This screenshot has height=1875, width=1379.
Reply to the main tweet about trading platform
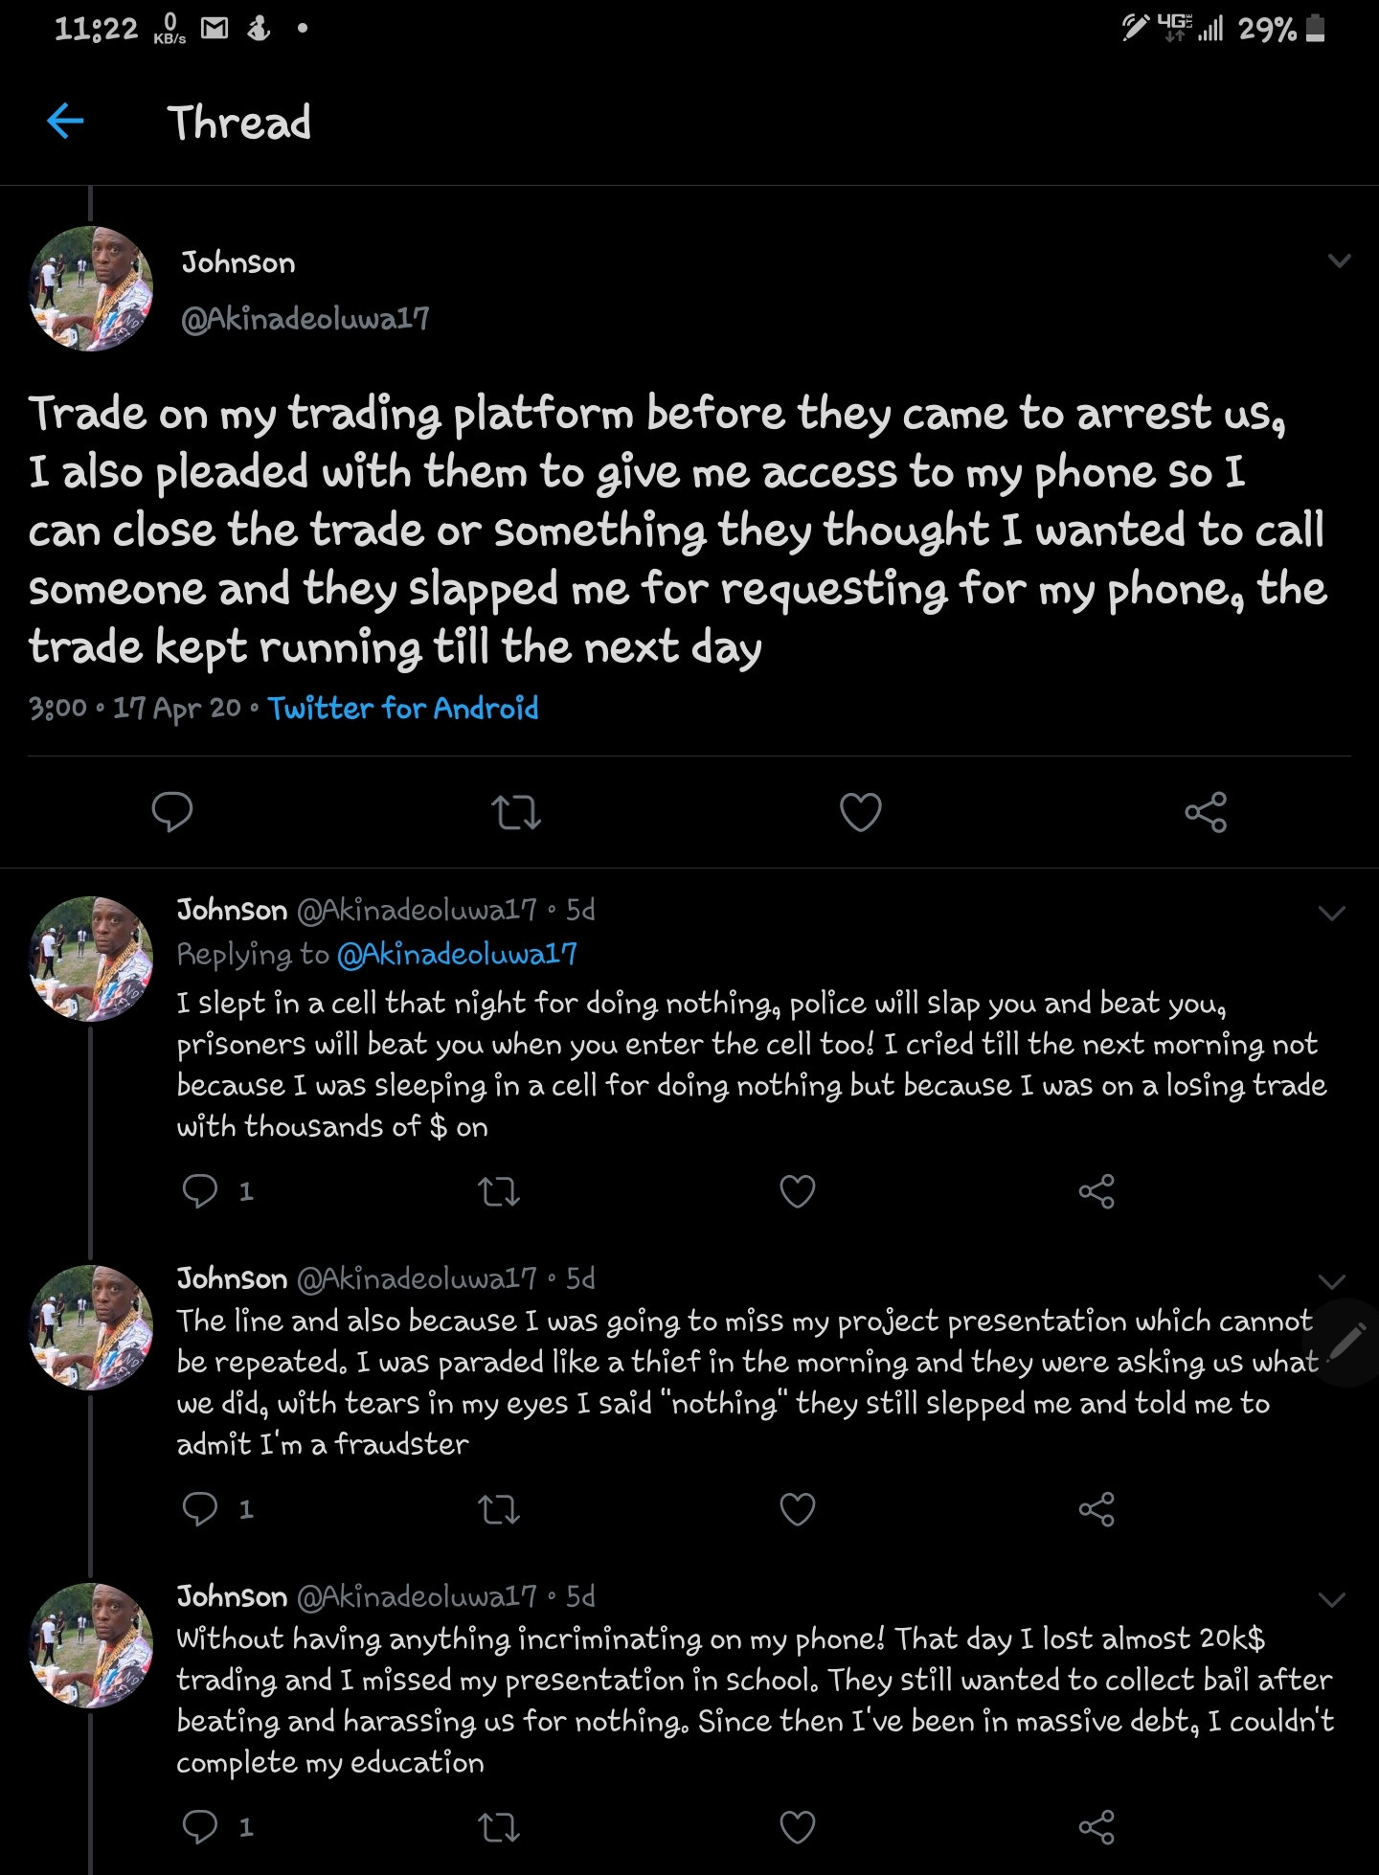pos(172,812)
